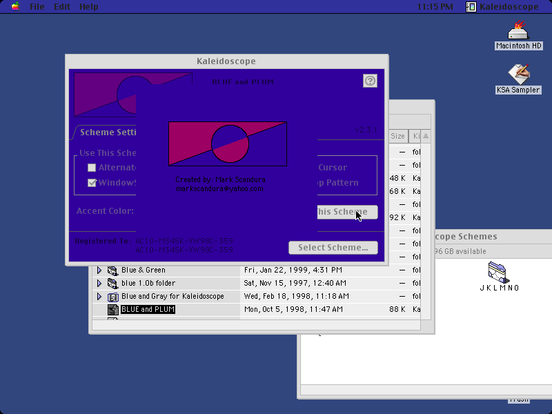The height and width of the screenshot is (414, 552).
Task: Toggle the sort order button in list header
Action: 426,136
